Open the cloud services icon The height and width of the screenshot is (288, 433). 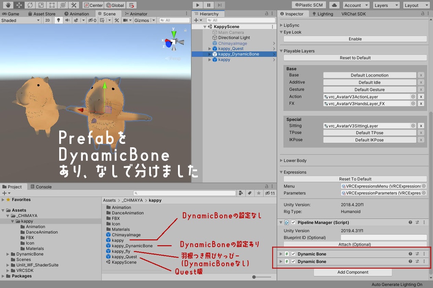[x=334, y=5]
